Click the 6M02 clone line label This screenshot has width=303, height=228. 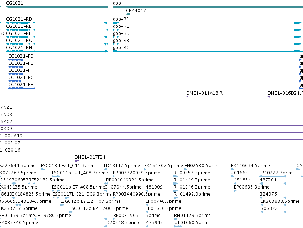[6, 122]
